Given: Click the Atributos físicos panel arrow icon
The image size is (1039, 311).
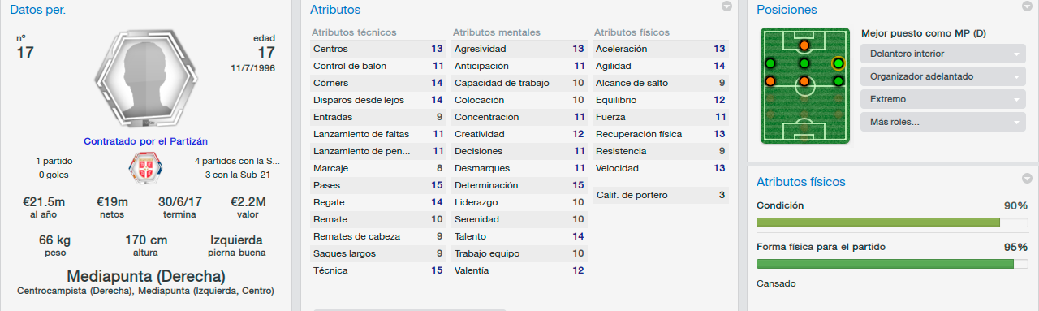Looking at the screenshot, I should point(1028,179).
